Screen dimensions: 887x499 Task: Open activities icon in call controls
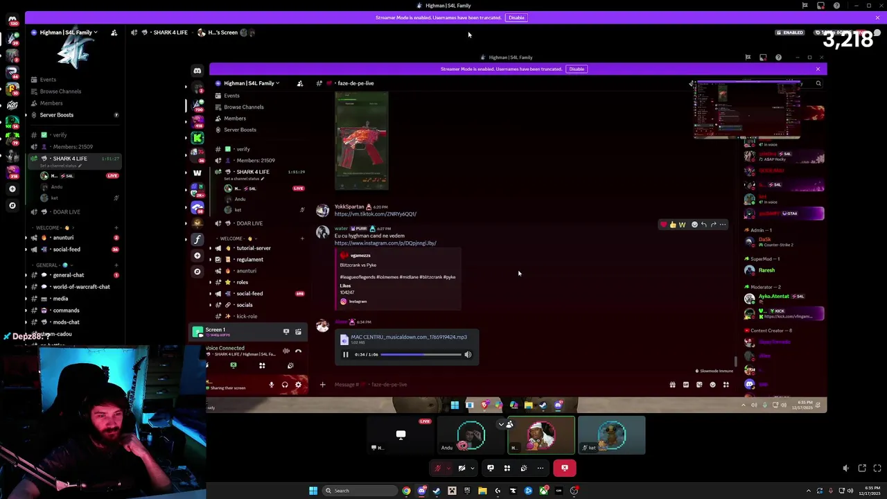click(x=507, y=469)
